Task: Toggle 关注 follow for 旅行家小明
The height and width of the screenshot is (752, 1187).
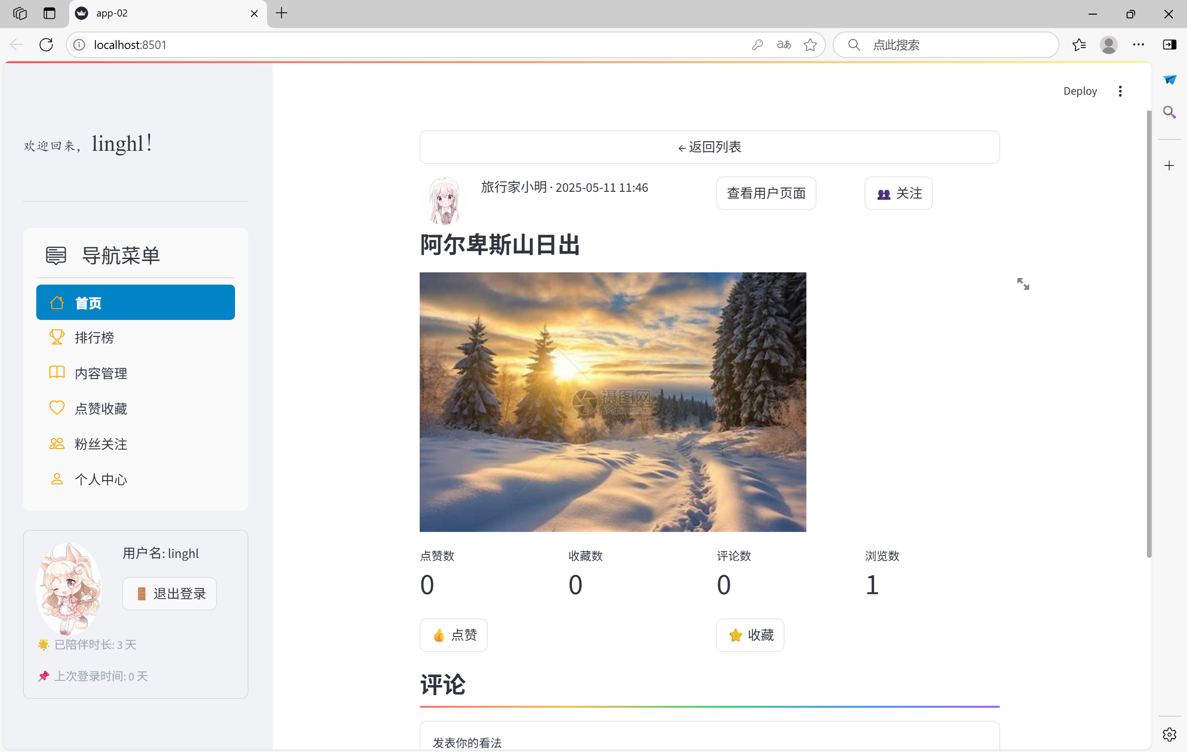Action: (898, 193)
